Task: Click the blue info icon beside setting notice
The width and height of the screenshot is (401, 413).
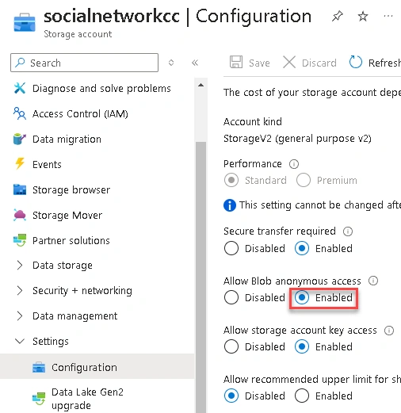Action: tap(230, 205)
